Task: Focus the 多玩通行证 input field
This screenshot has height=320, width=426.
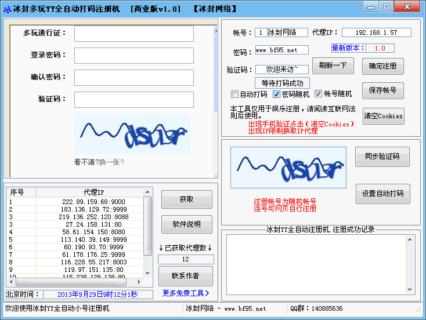Action: coord(134,34)
